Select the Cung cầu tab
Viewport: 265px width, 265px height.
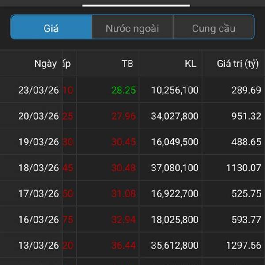point(213,29)
